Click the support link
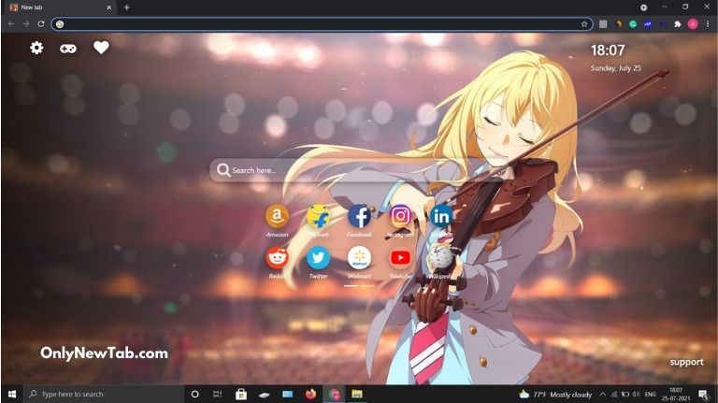This screenshot has height=403, width=718. pos(686,362)
